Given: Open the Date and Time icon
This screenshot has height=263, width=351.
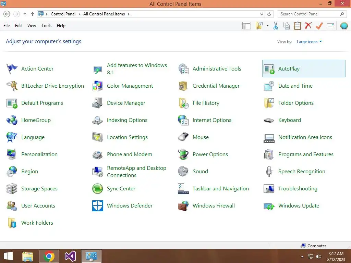Looking at the screenshot, I should point(269,86).
